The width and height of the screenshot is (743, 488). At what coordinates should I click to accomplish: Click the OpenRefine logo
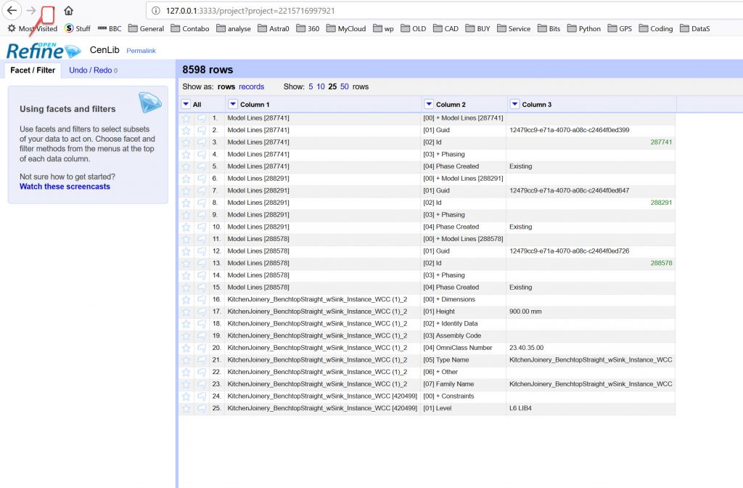[x=43, y=50]
